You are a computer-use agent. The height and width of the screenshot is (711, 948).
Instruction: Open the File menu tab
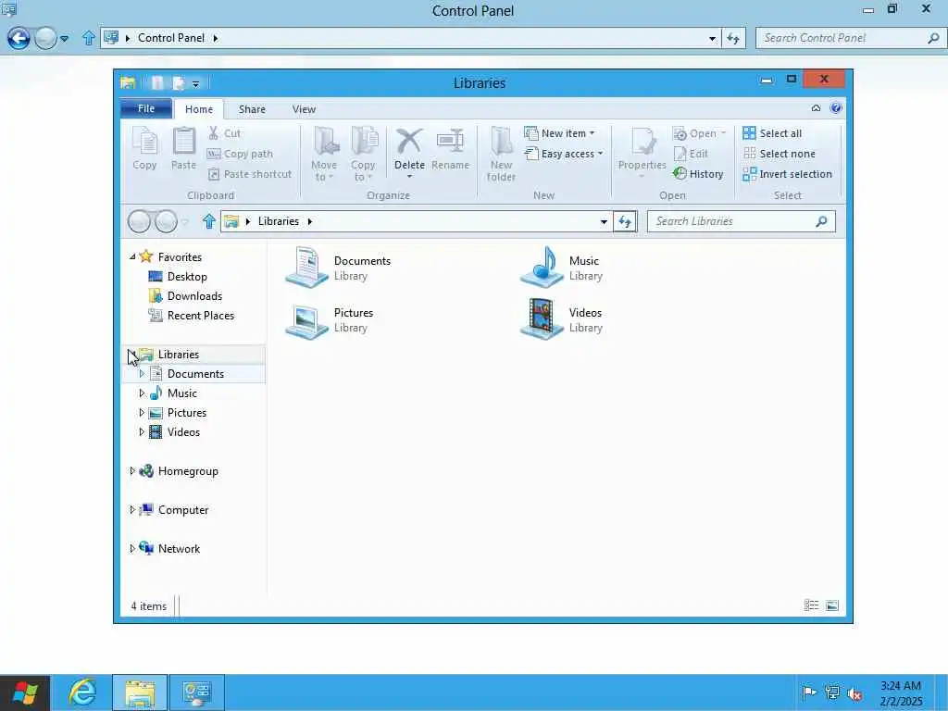(x=146, y=109)
